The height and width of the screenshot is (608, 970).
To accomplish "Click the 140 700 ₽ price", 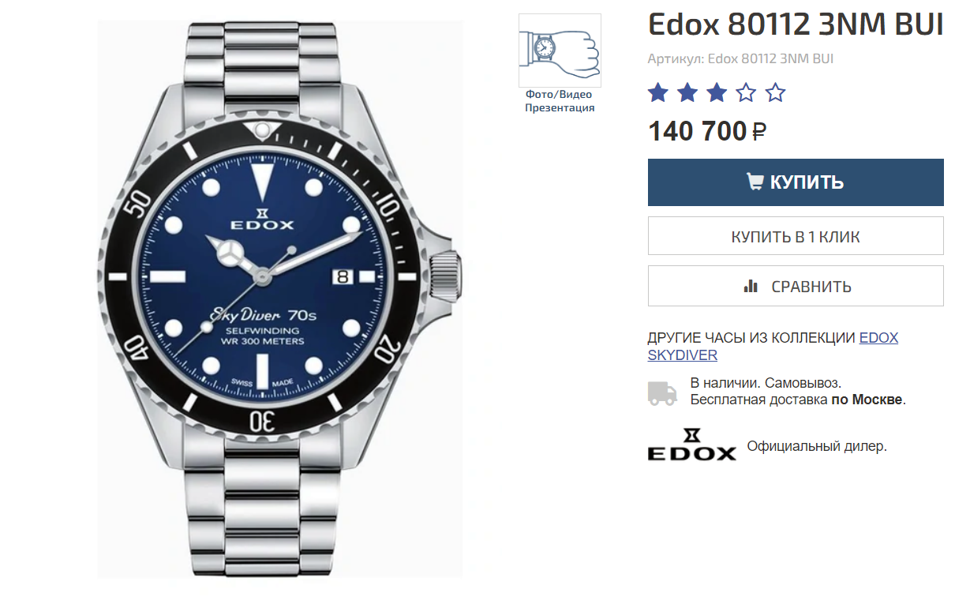I will coord(707,131).
